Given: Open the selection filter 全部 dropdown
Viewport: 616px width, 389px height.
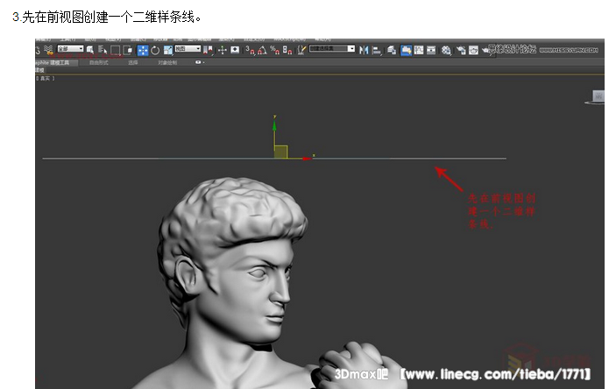Looking at the screenshot, I should (x=70, y=49).
